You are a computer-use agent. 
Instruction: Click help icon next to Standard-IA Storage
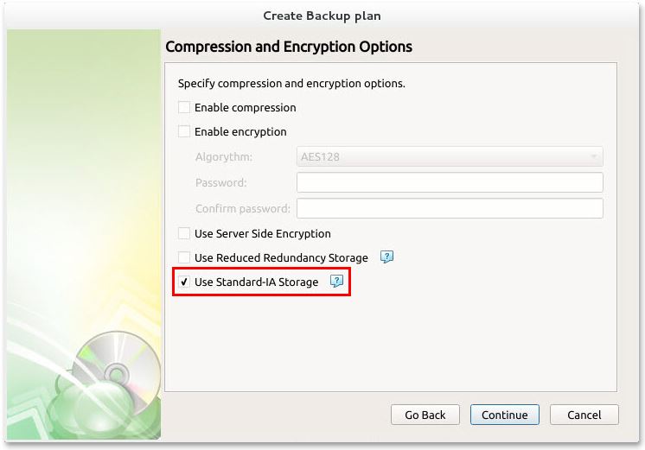(x=337, y=282)
